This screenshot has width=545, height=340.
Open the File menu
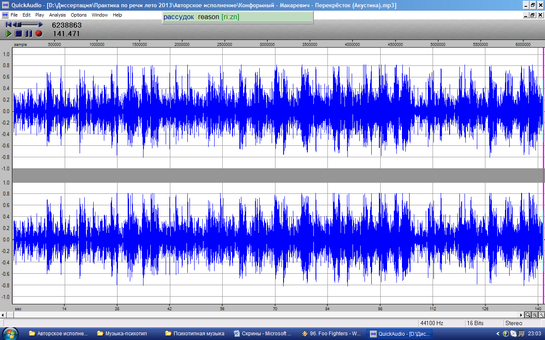point(14,15)
